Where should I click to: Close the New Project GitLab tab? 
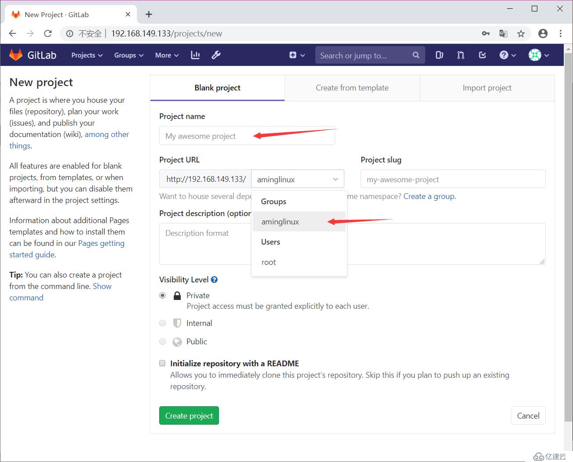coord(128,14)
